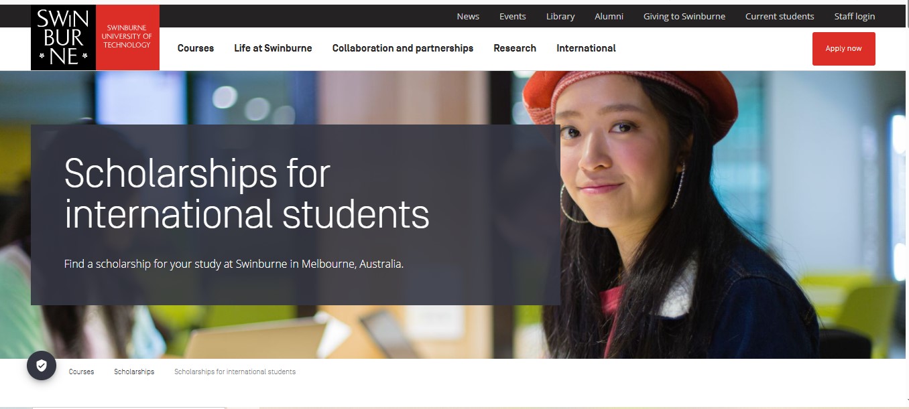The image size is (909, 409).
Task: Open the Events page
Action: click(513, 16)
